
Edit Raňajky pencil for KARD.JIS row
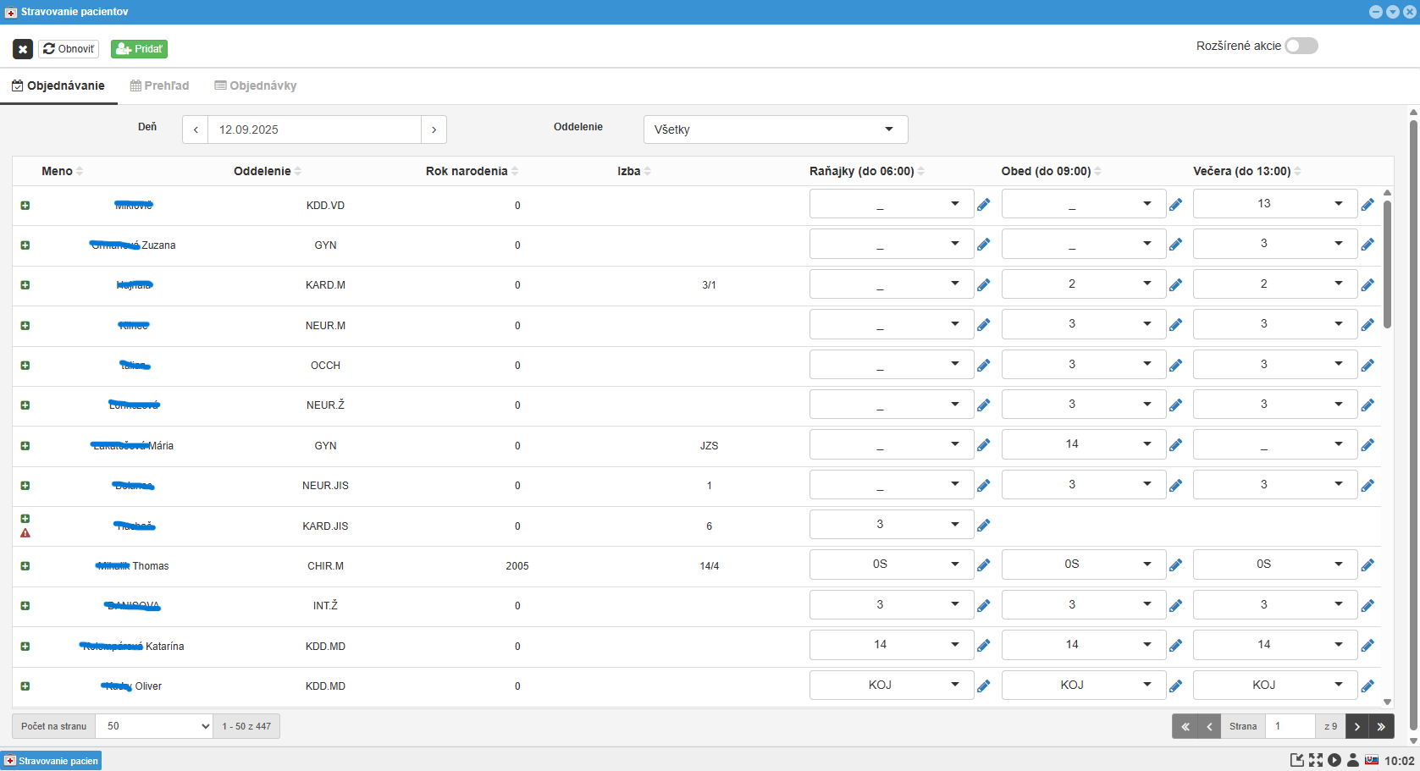click(x=983, y=526)
